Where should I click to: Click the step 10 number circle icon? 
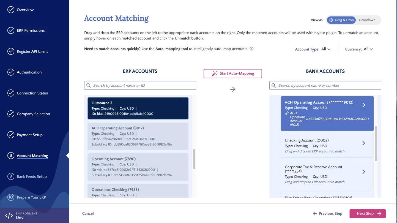pos(11,197)
